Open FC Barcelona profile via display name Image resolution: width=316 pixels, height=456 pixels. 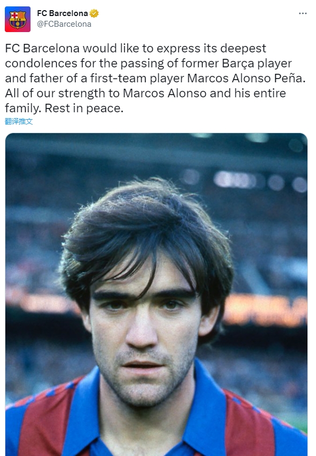[62, 13]
